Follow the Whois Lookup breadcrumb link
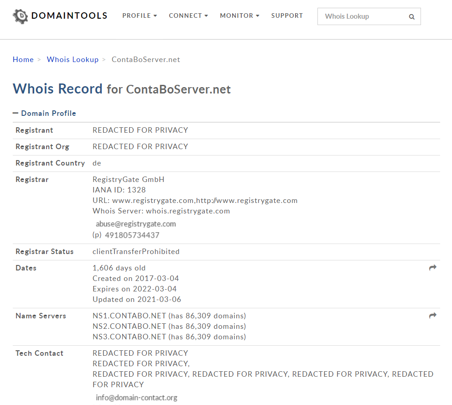The image size is (452, 405). [73, 59]
